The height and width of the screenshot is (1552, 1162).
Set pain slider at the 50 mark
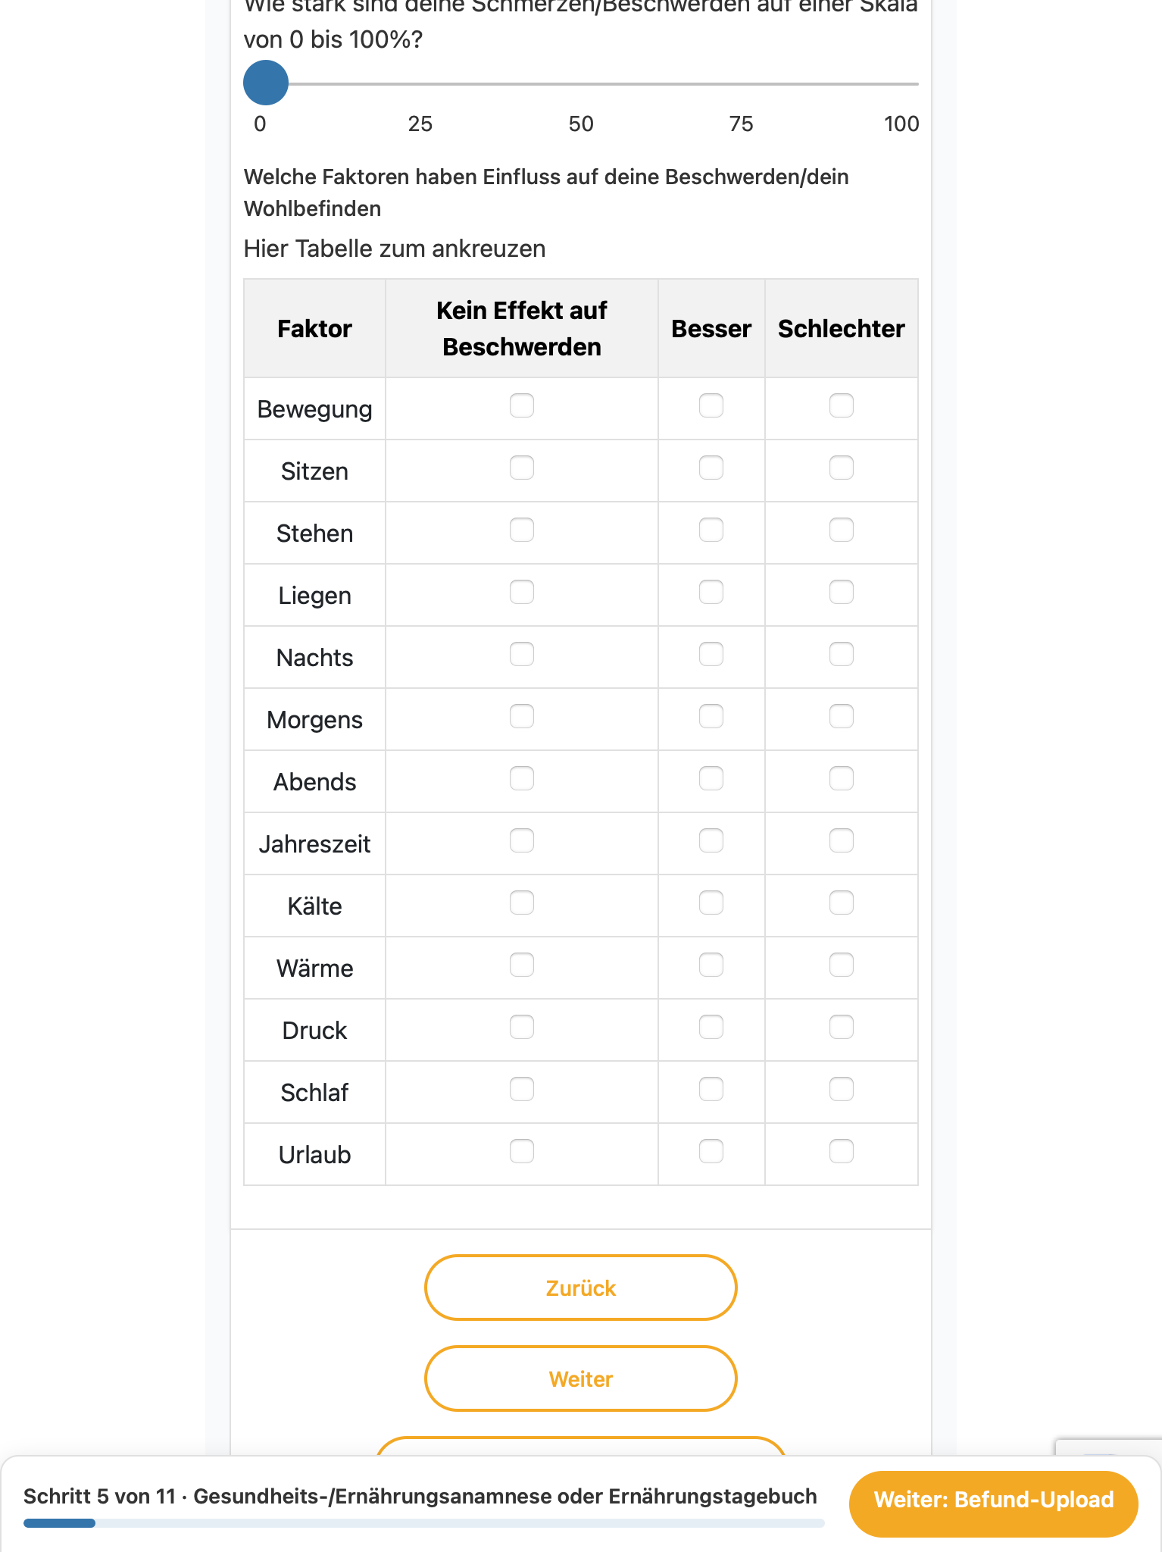point(581,83)
